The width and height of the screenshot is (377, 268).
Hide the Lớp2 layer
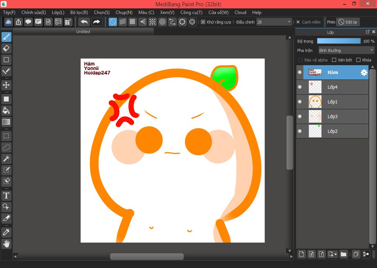pyautogui.click(x=300, y=131)
